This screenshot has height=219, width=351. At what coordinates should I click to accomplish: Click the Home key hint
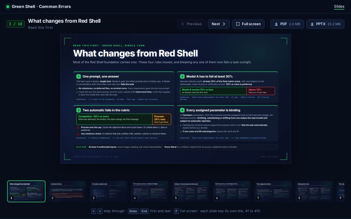[133, 211]
